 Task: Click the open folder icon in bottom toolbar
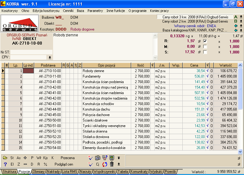pyautogui.click(x=5, y=158)
